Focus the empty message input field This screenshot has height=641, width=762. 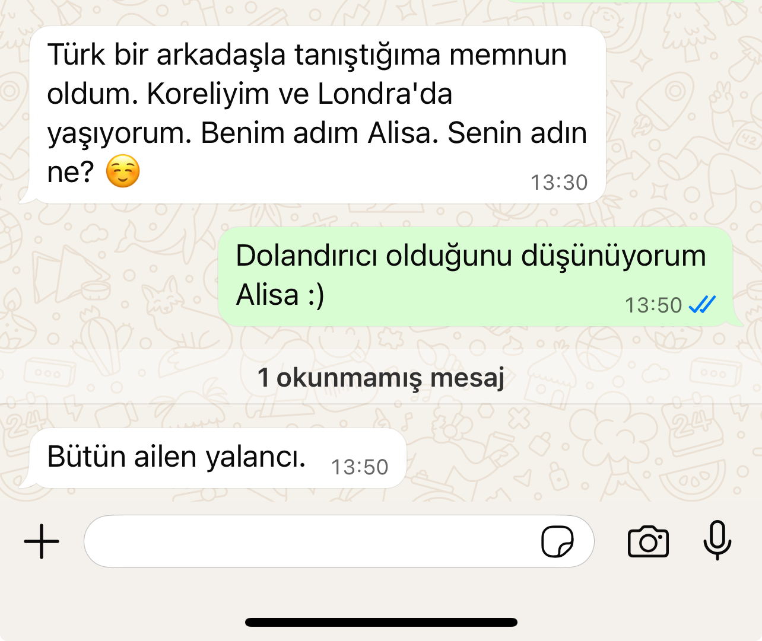339,541
